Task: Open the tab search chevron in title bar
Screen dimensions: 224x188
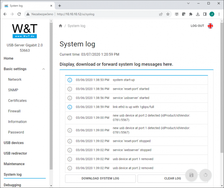Action: [188, 3]
